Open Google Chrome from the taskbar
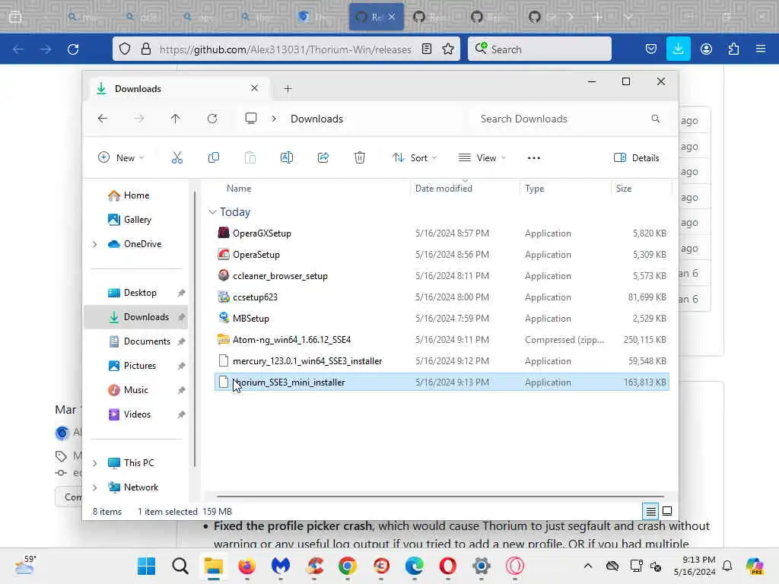This screenshot has height=584, width=779. coord(347,566)
